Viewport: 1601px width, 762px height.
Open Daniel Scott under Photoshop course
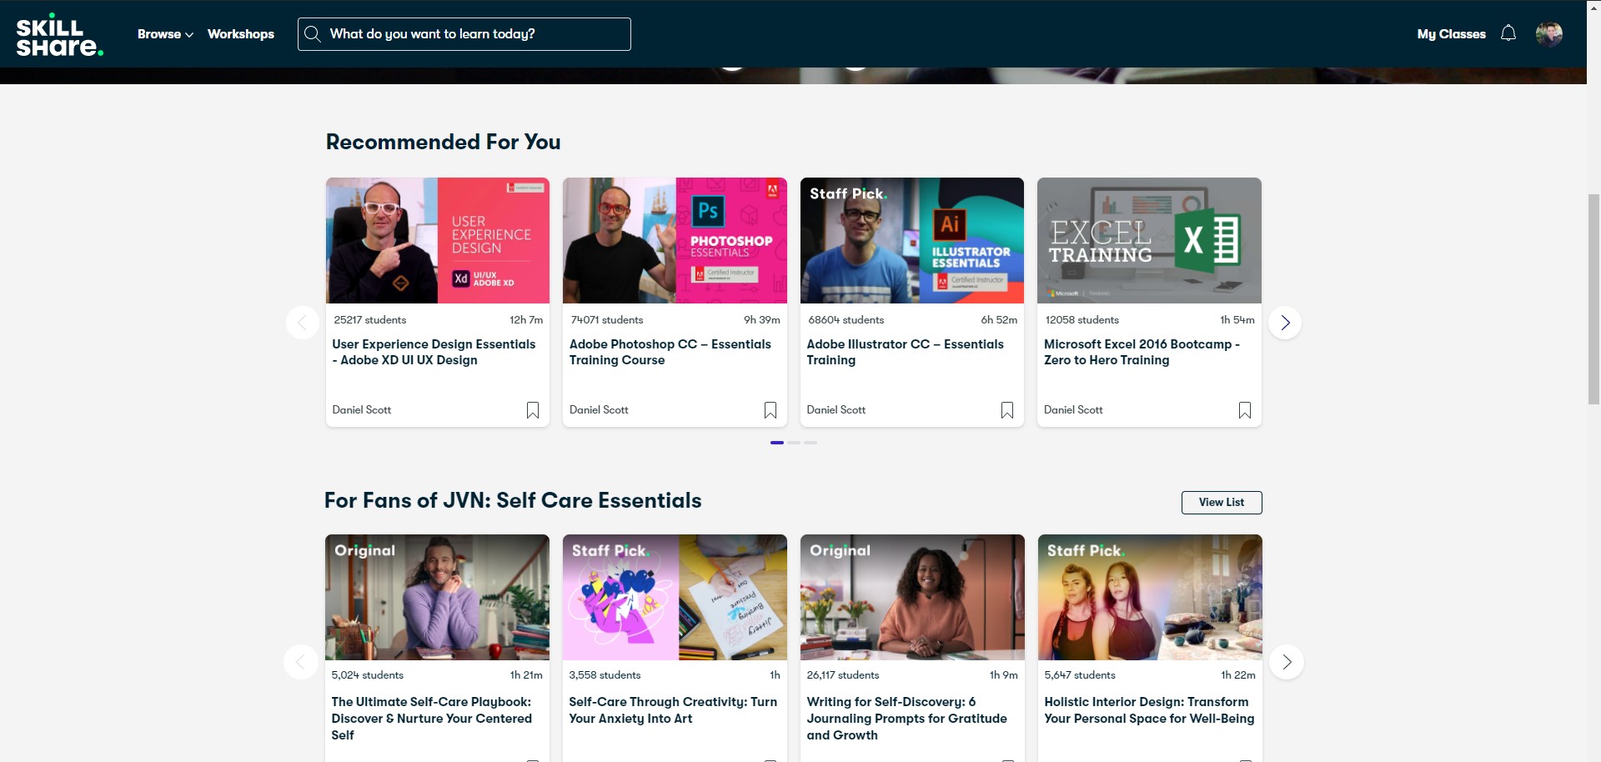599,410
